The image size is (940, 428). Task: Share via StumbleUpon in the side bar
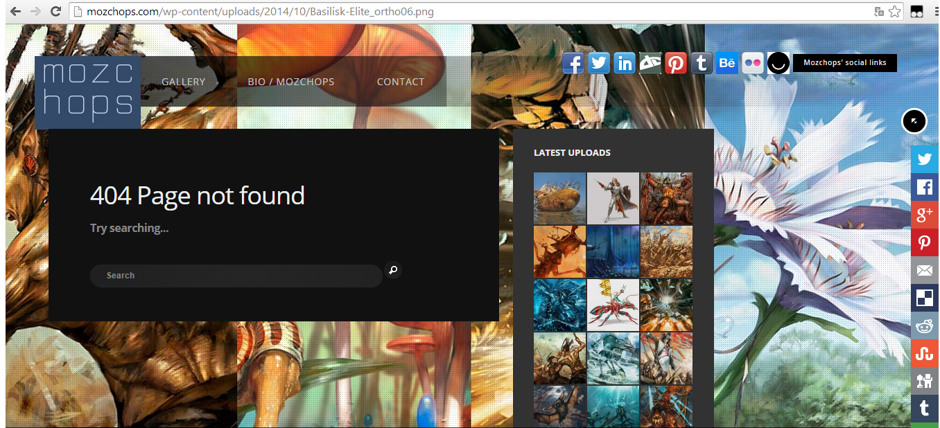924,353
